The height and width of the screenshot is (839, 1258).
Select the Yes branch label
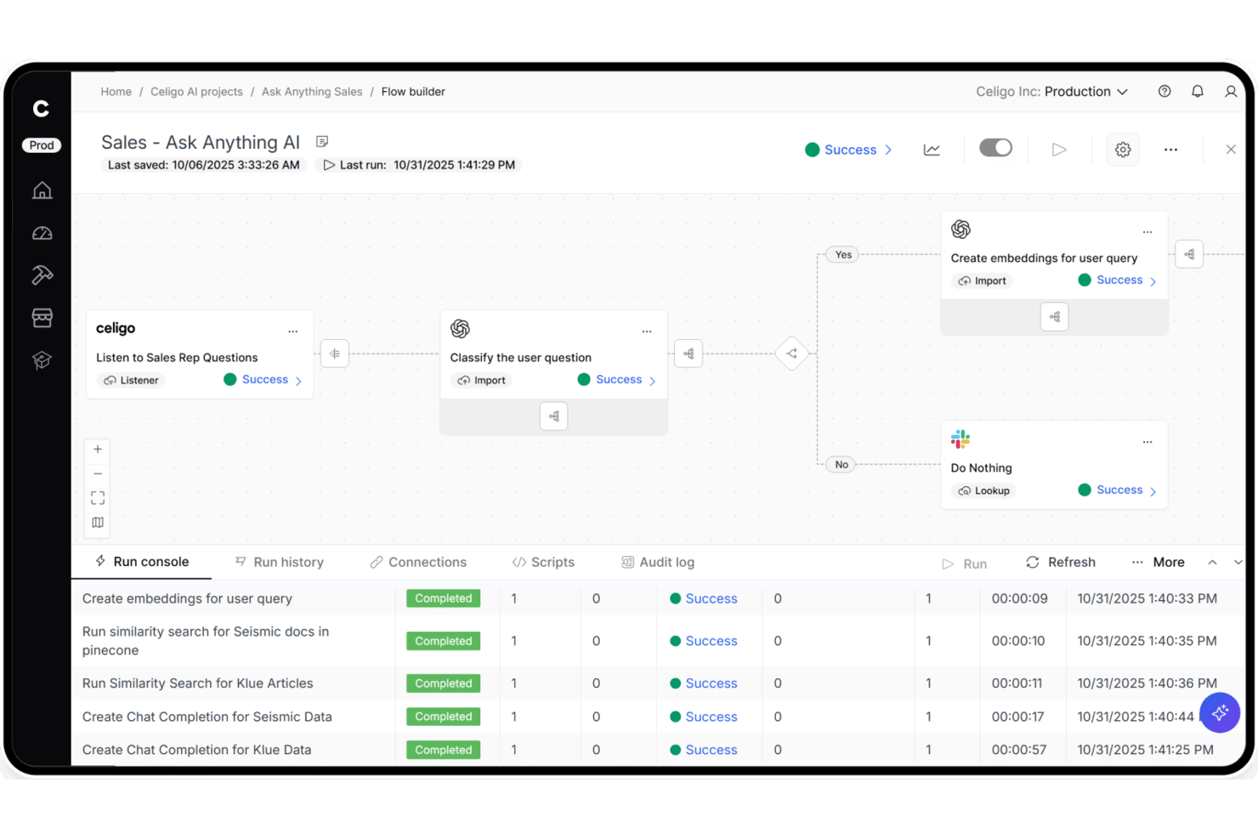843,255
